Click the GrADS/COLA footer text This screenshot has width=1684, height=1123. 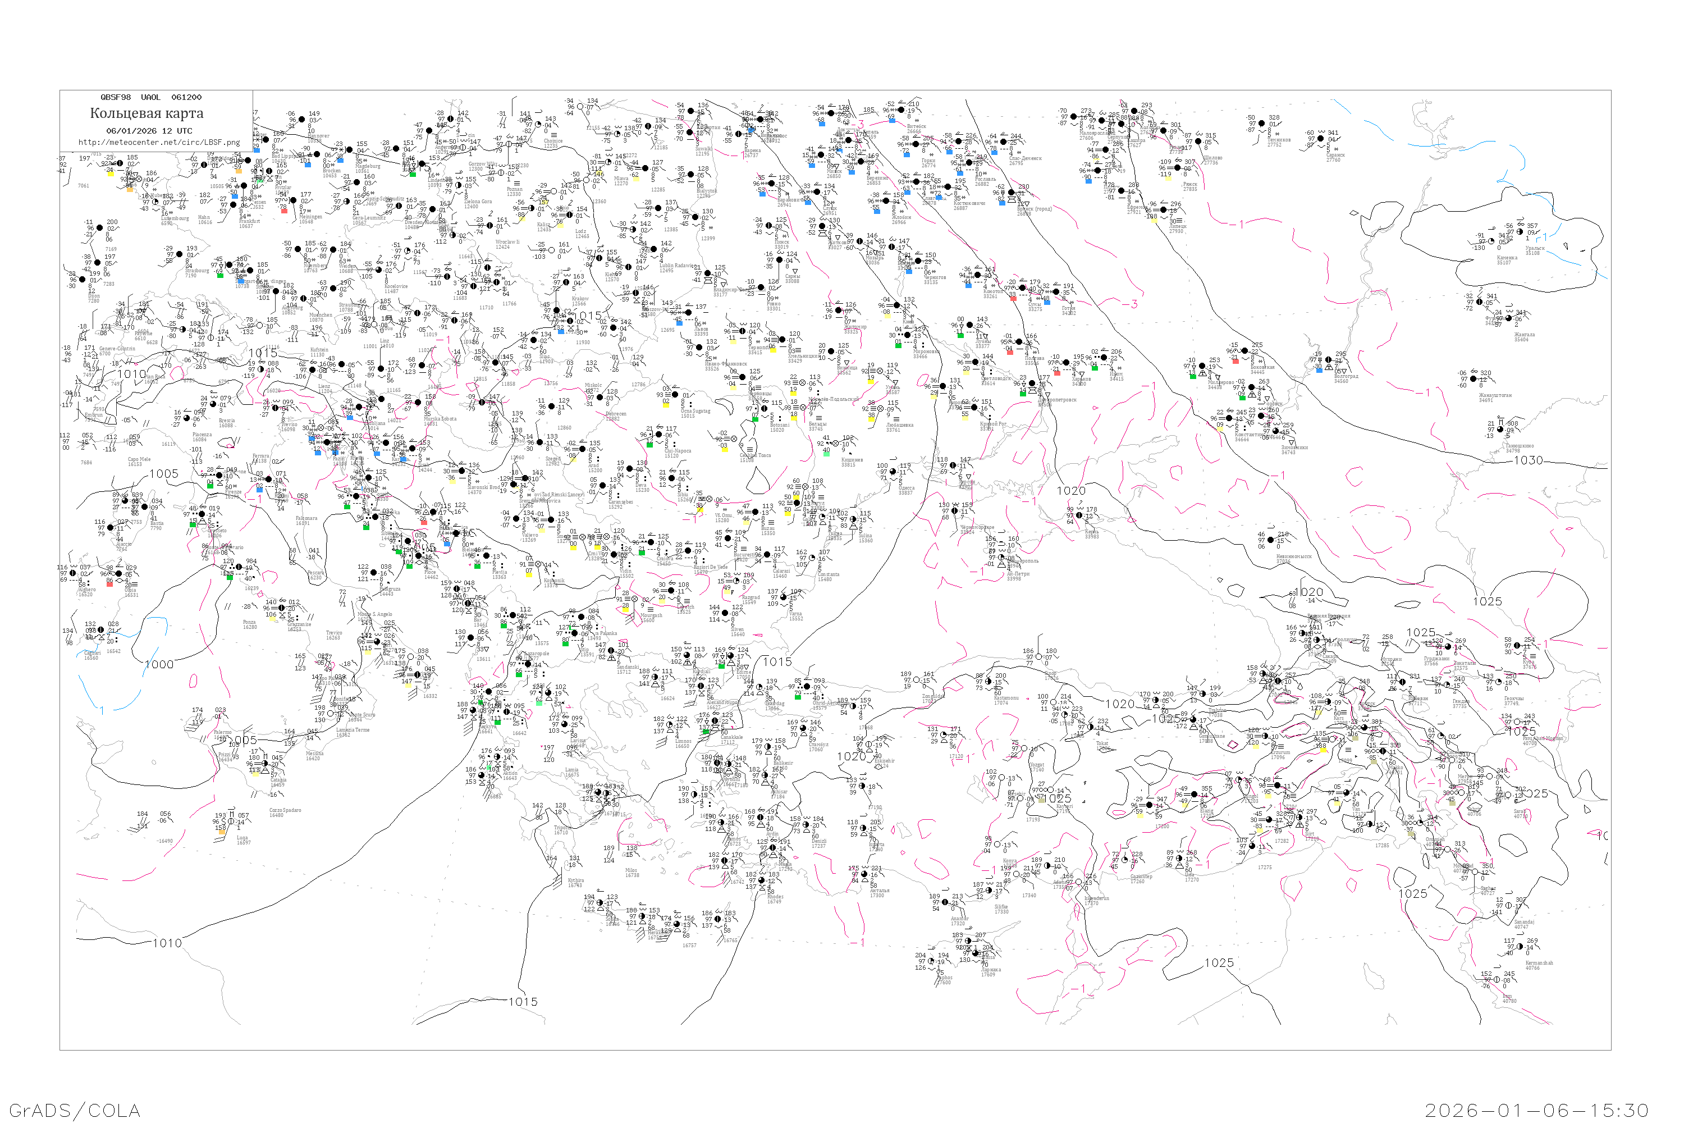point(75,1110)
